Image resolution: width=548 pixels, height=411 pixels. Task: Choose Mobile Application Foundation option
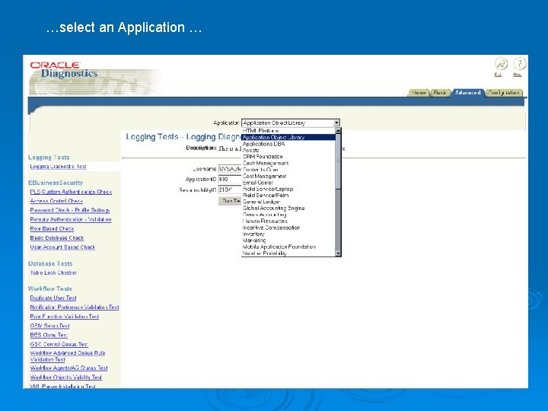click(x=288, y=247)
